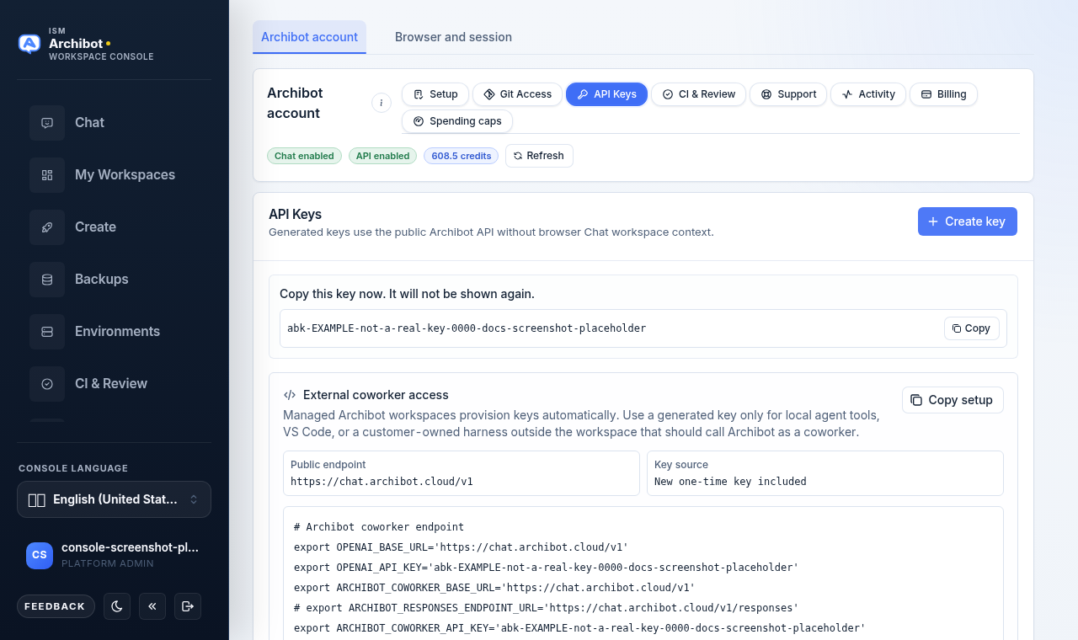Click the ARCHIBOT_RESPONSES_ENDPOINT_URL comment line
The width and height of the screenshot is (1078, 640).
546,608
